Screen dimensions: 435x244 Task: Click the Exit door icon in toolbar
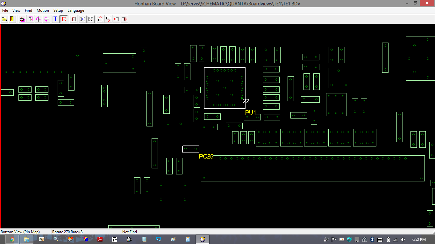click(12, 19)
